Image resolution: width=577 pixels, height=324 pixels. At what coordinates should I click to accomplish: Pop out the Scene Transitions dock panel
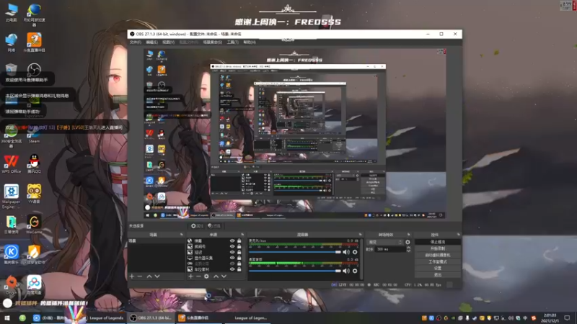click(408, 235)
